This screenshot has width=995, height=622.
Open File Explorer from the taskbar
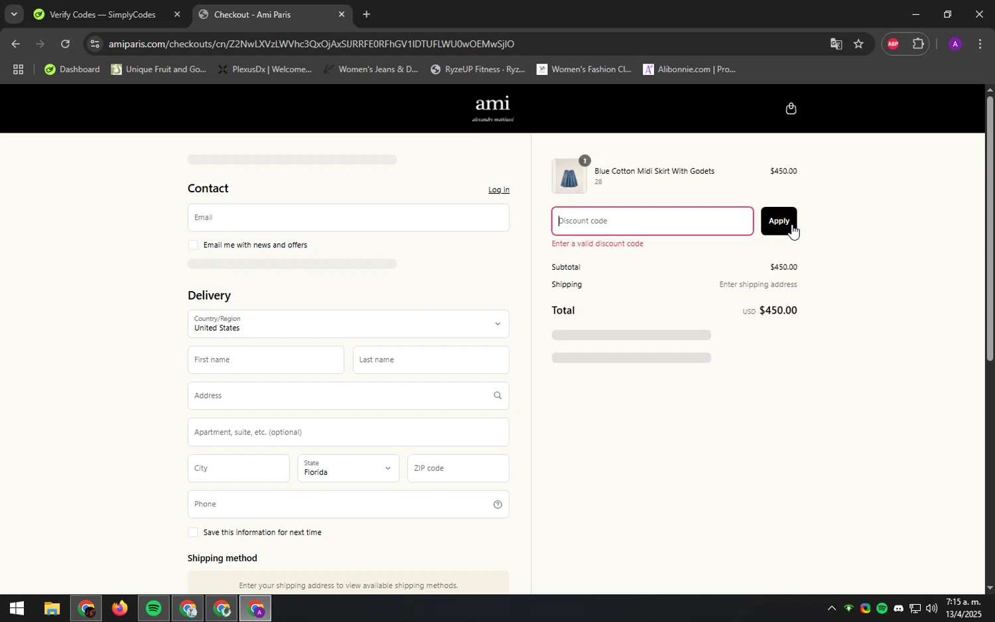52,608
